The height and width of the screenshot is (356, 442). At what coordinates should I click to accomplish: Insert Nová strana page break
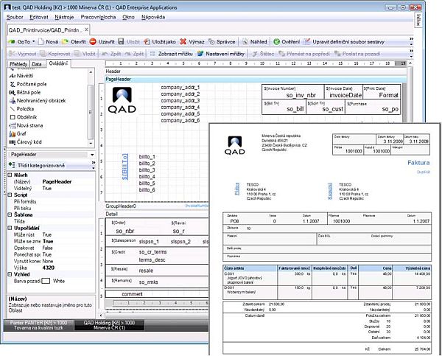click(x=26, y=125)
